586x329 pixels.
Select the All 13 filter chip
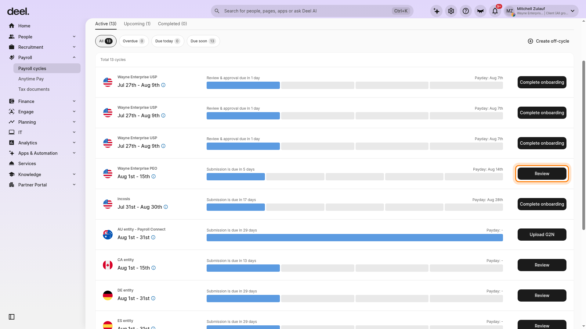tap(106, 41)
